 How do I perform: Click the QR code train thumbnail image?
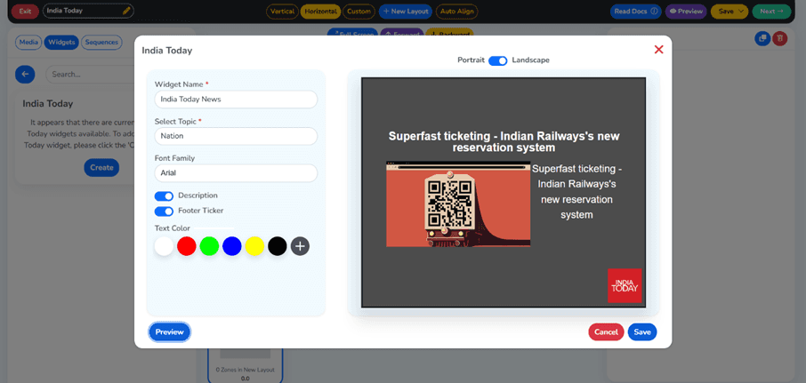point(458,203)
